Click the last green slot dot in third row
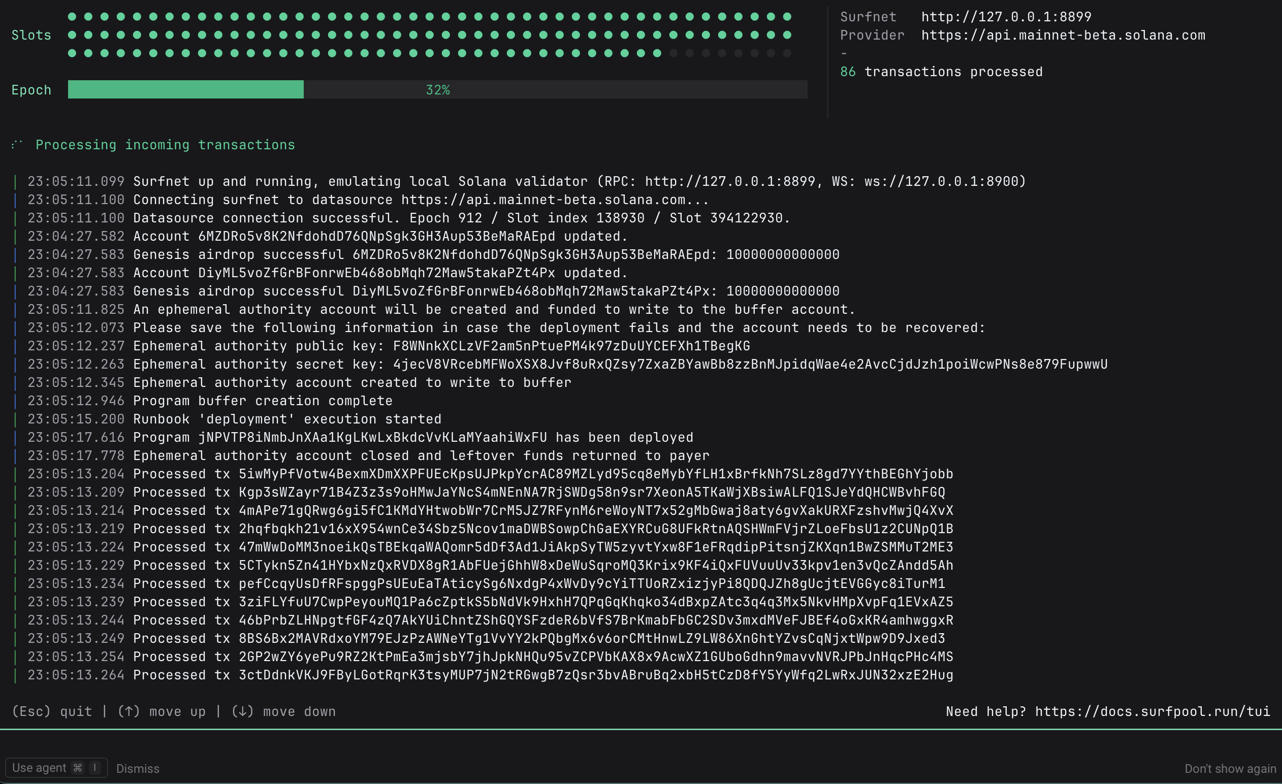The image size is (1282, 784). click(657, 53)
